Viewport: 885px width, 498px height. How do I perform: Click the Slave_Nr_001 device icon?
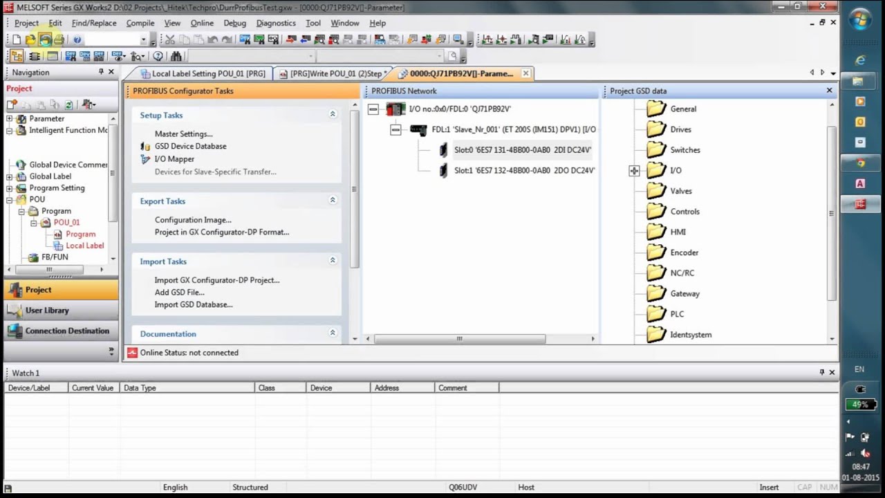(x=418, y=129)
